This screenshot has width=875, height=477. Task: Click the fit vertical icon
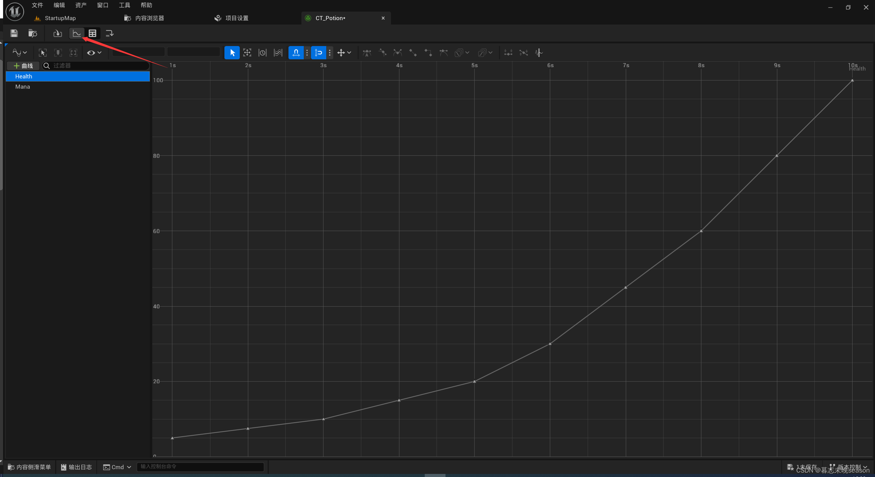58,53
